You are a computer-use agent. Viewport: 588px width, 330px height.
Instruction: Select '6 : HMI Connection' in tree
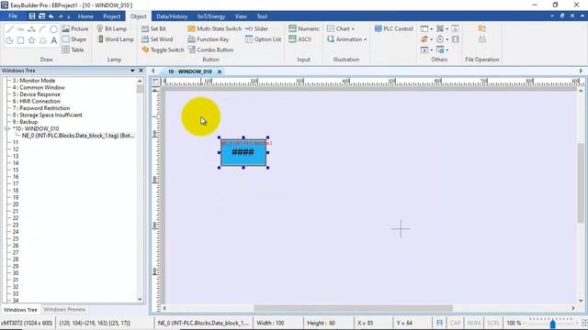tap(37, 101)
